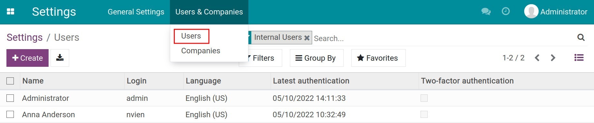This screenshot has height=123, width=594.
Task: Select the Administrator row checkbox
Action: click(x=10, y=98)
